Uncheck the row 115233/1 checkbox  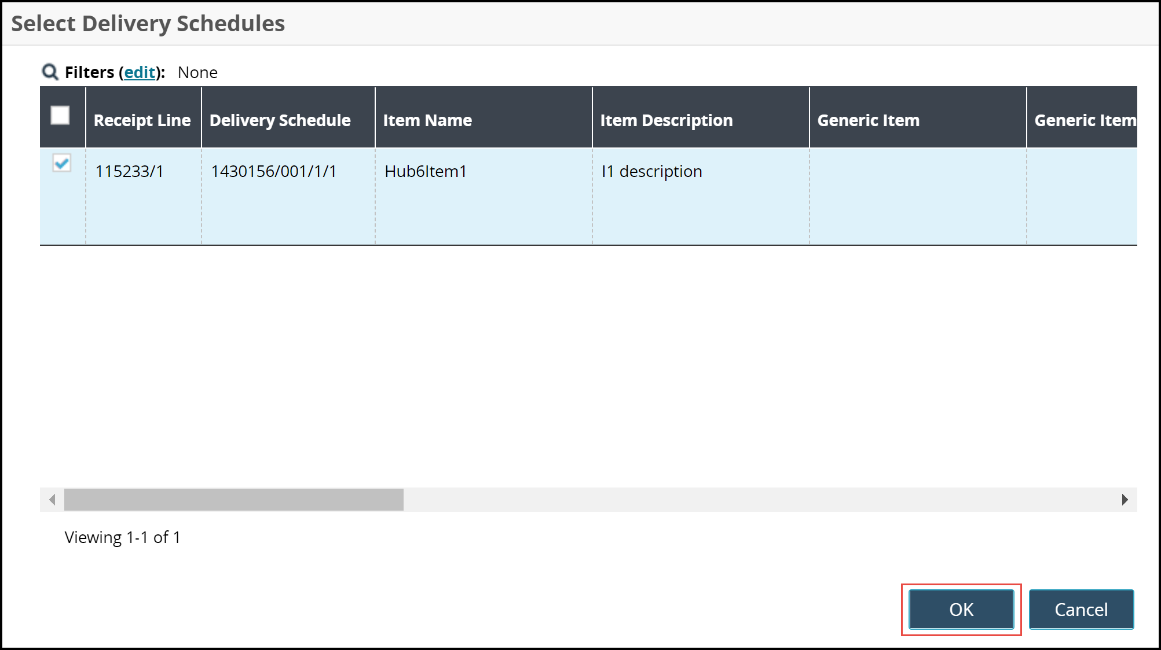61,163
